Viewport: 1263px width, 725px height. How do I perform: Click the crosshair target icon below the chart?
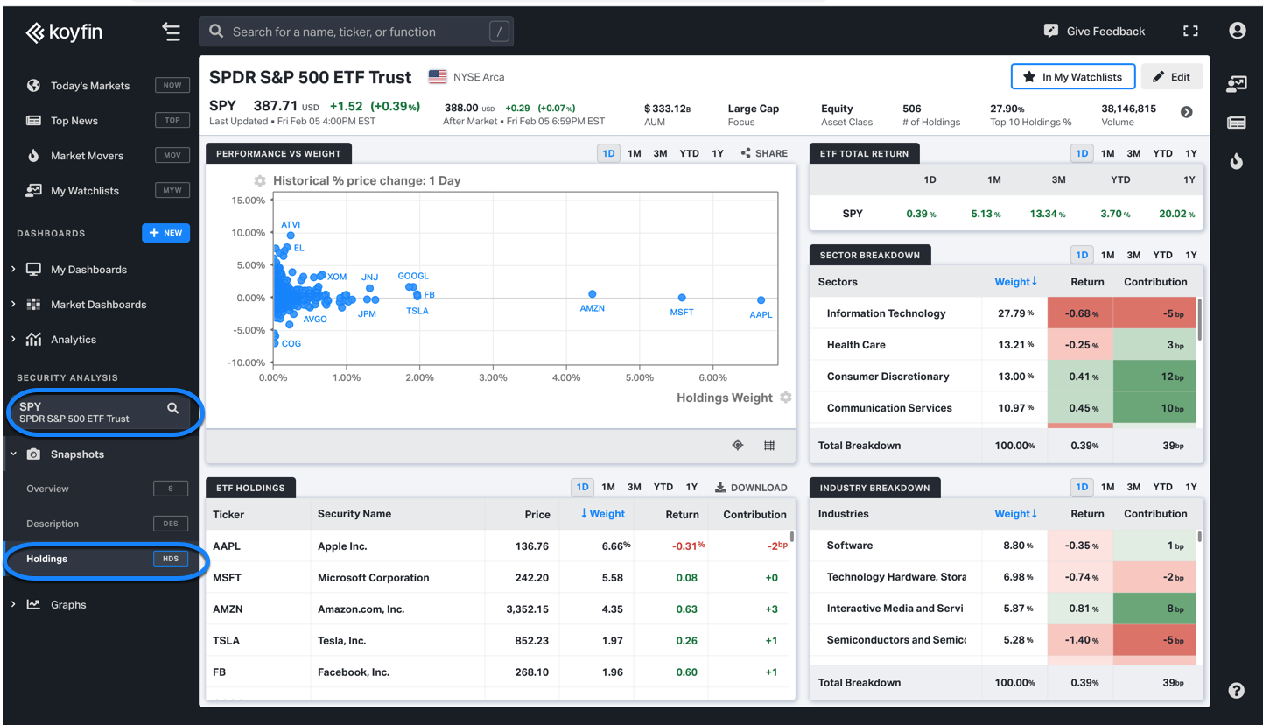pos(737,446)
